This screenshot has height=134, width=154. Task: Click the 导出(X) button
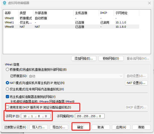(59, 127)
